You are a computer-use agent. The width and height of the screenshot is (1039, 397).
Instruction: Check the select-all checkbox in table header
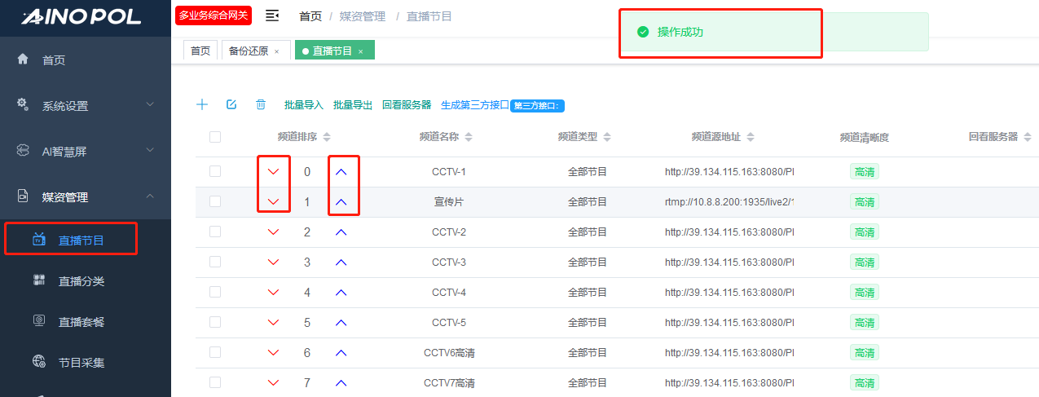pyautogui.click(x=215, y=137)
